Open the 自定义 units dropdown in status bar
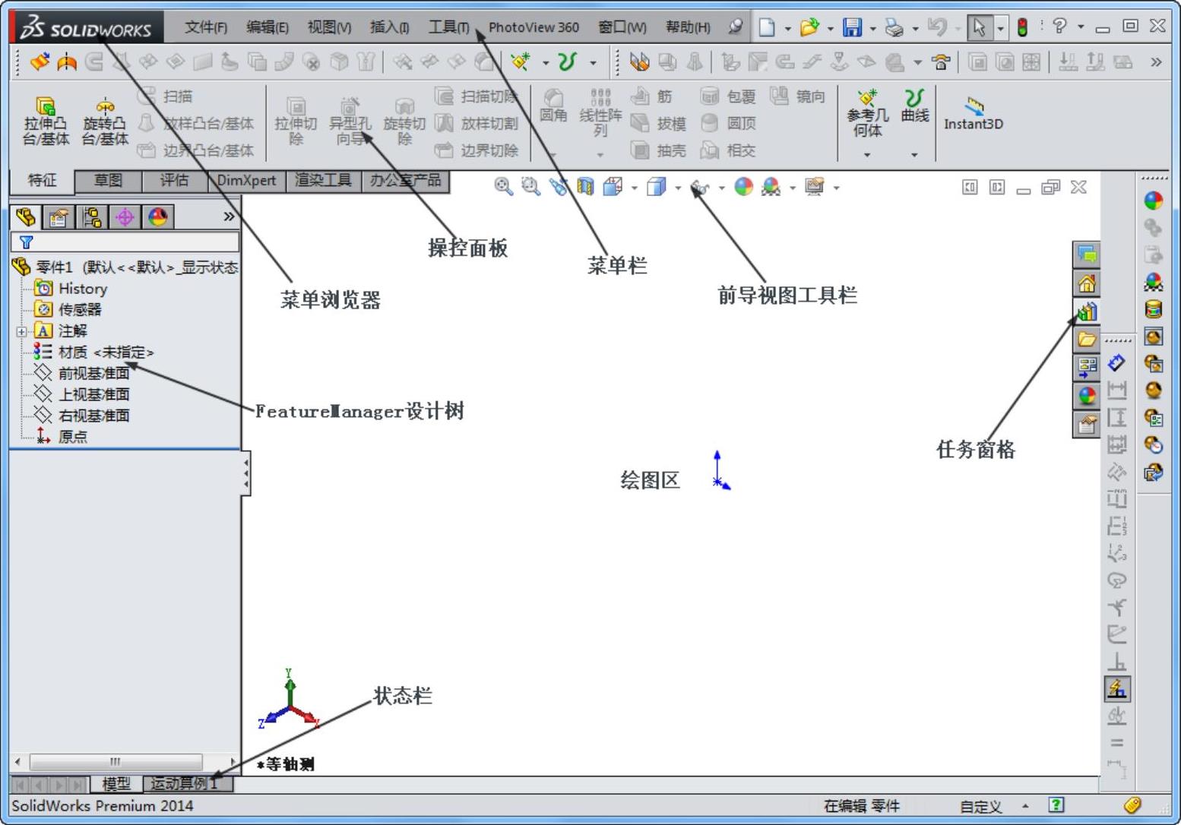 point(995,806)
